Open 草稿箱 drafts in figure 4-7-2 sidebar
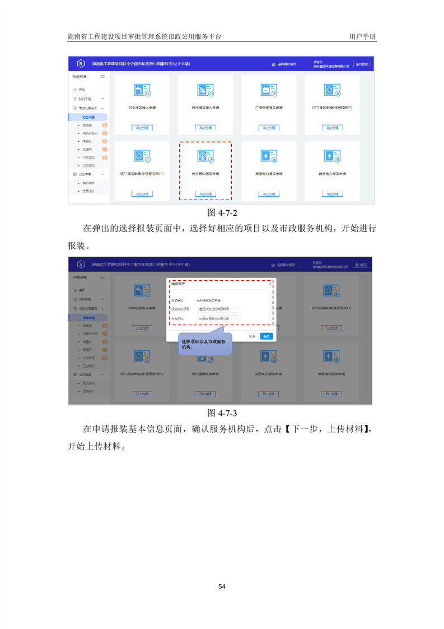This screenshot has height=629, width=444. (87, 125)
